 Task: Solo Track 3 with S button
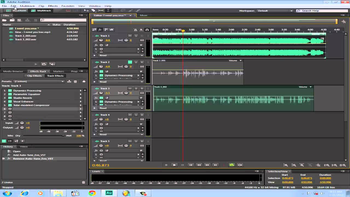click(136, 88)
